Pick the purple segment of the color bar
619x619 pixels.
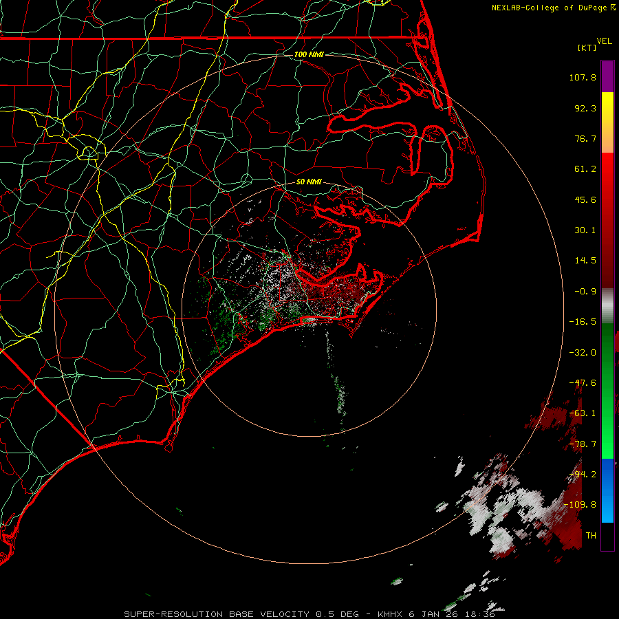(x=607, y=77)
